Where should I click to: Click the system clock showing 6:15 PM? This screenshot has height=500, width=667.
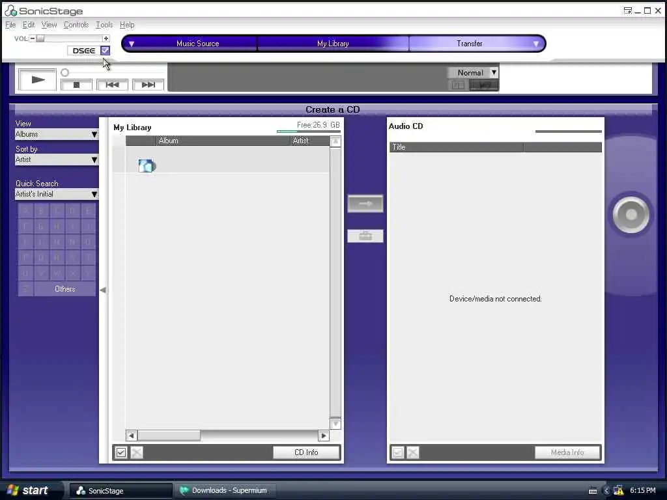click(643, 491)
